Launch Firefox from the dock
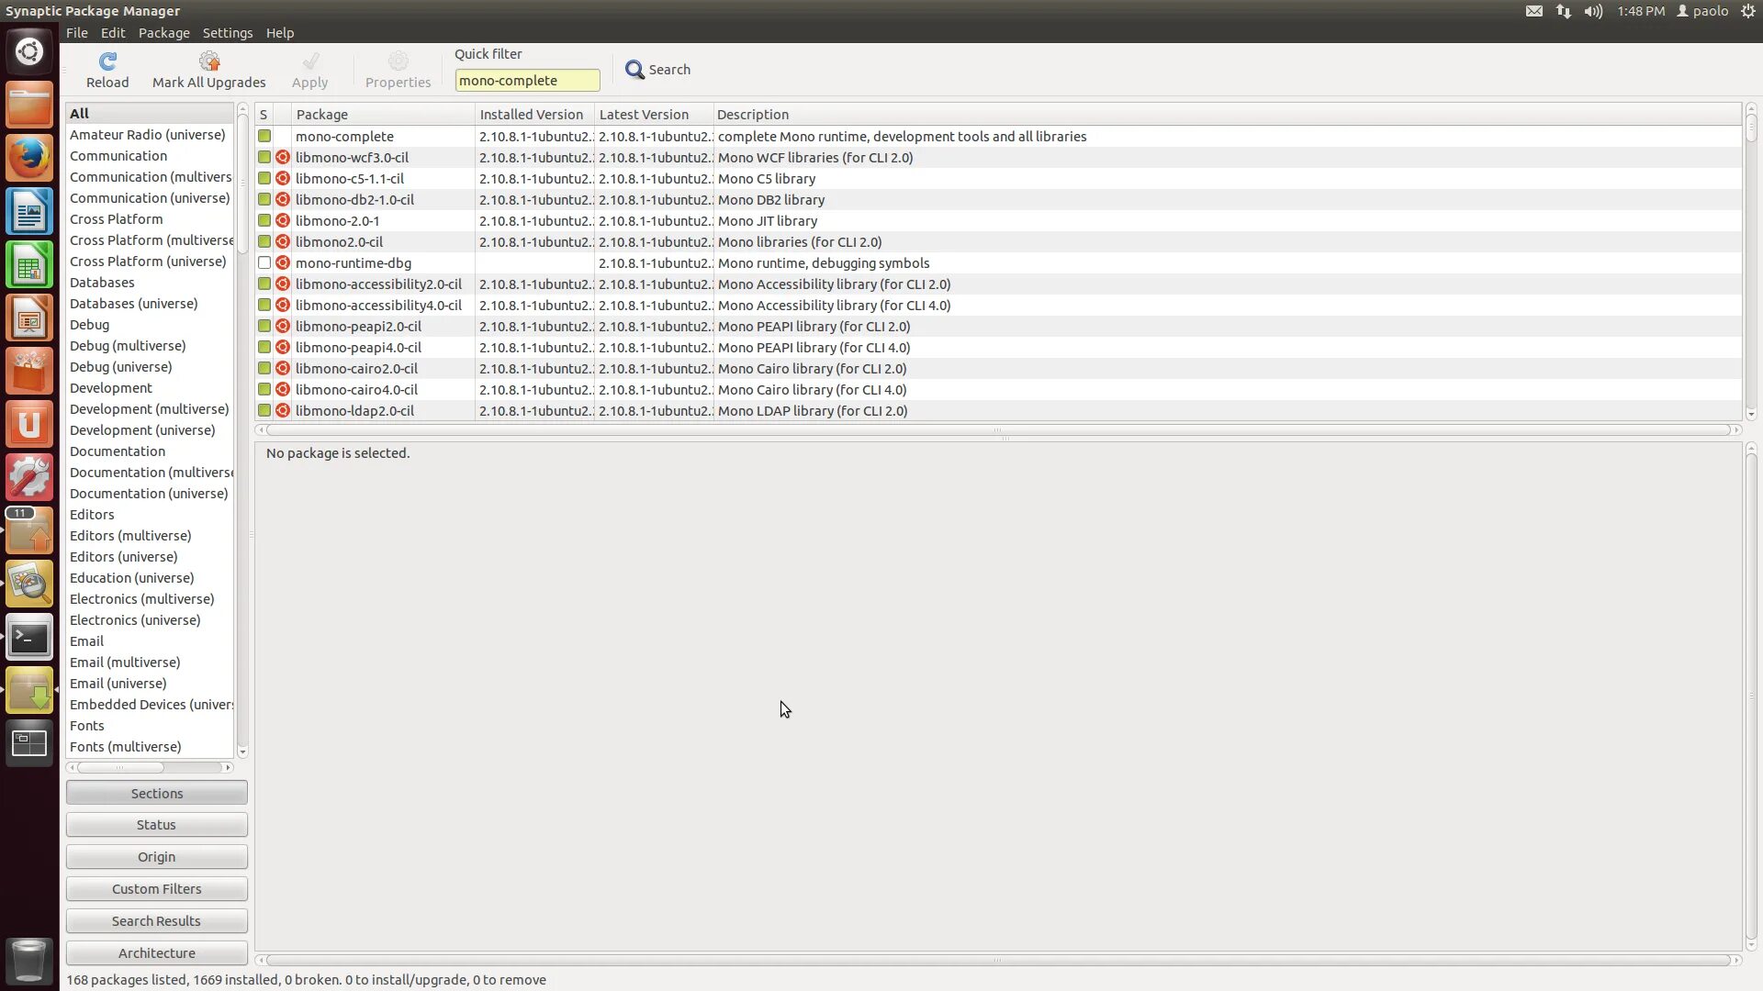 point(29,158)
